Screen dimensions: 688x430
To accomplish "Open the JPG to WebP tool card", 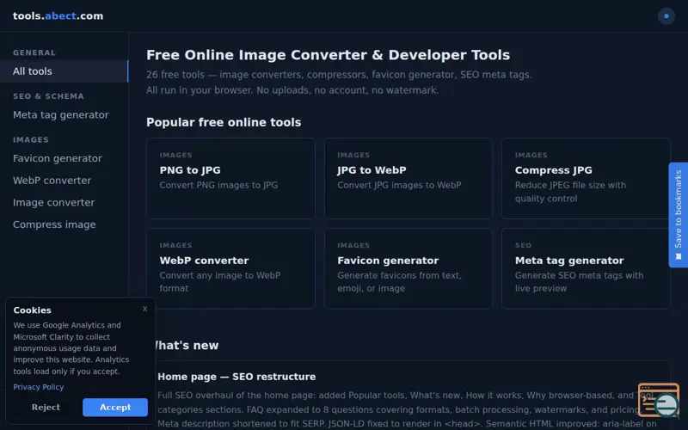I will [x=408, y=179].
